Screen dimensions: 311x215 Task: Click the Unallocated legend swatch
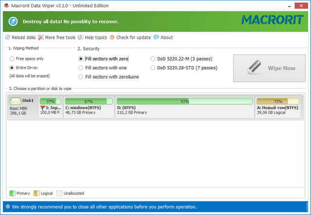(x=59, y=193)
